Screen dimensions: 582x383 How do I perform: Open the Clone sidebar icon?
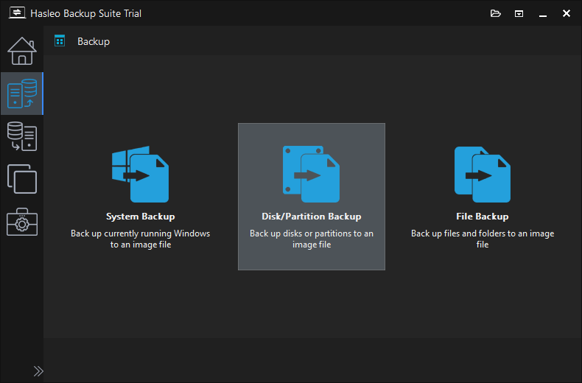tap(22, 179)
